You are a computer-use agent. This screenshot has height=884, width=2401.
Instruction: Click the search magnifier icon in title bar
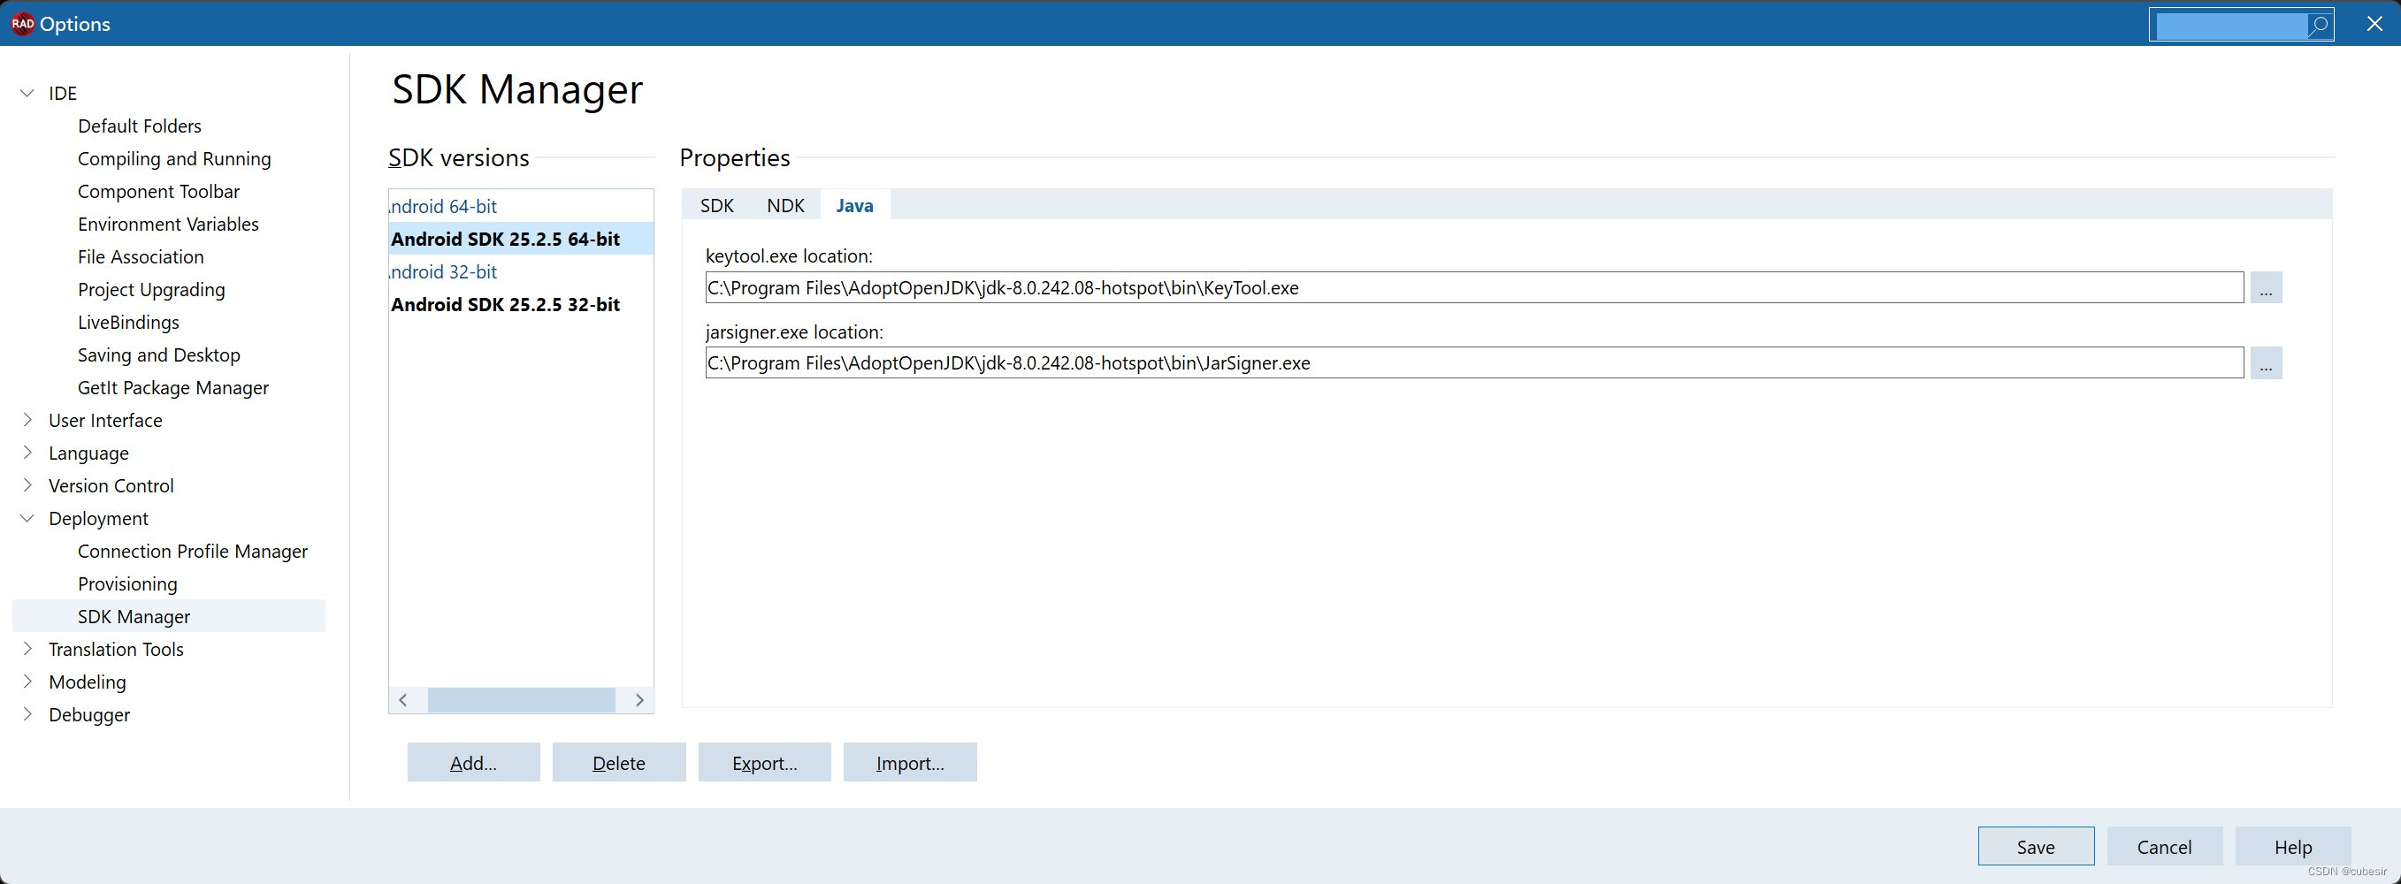[x=2318, y=25]
